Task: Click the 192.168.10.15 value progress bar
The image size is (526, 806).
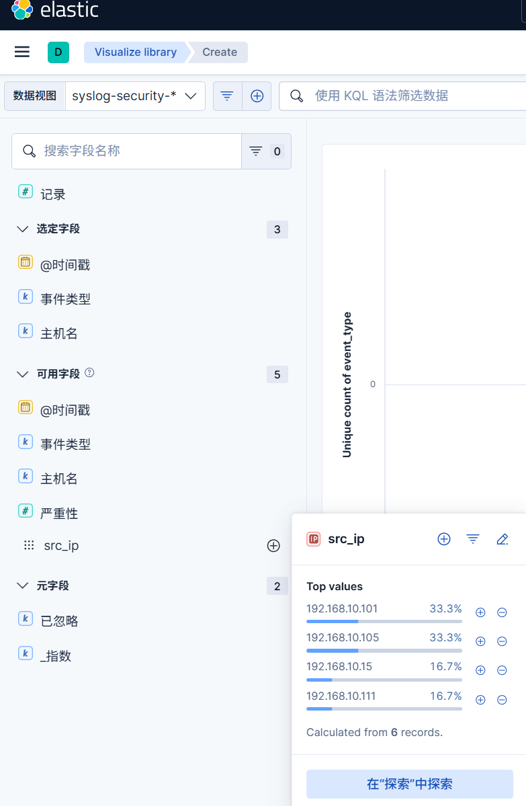Action: (384, 680)
